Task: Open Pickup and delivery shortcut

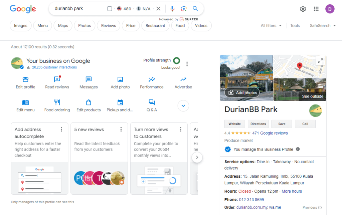Action: [120, 106]
